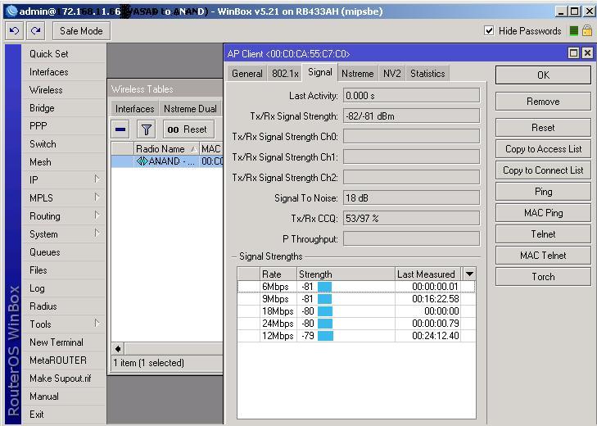Viewport: 597px width, 426px height.
Task: Click Copy to Access List
Action: [x=543, y=149]
